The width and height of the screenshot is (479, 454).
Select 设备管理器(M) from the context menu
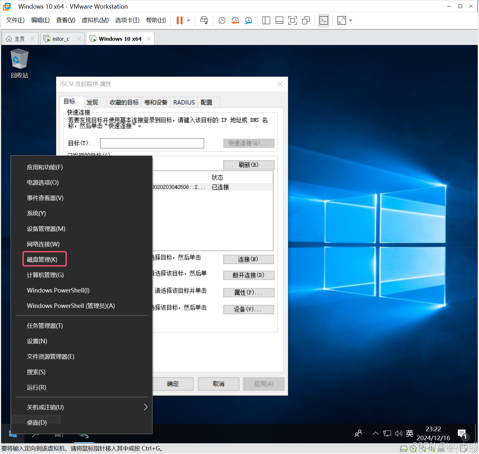click(x=82, y=229)
